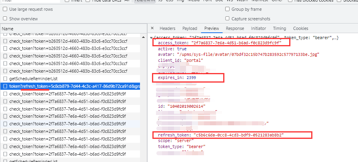Screen dimensions: 358x162
Task: Click the client_id "portal" line
Action: 180,60
